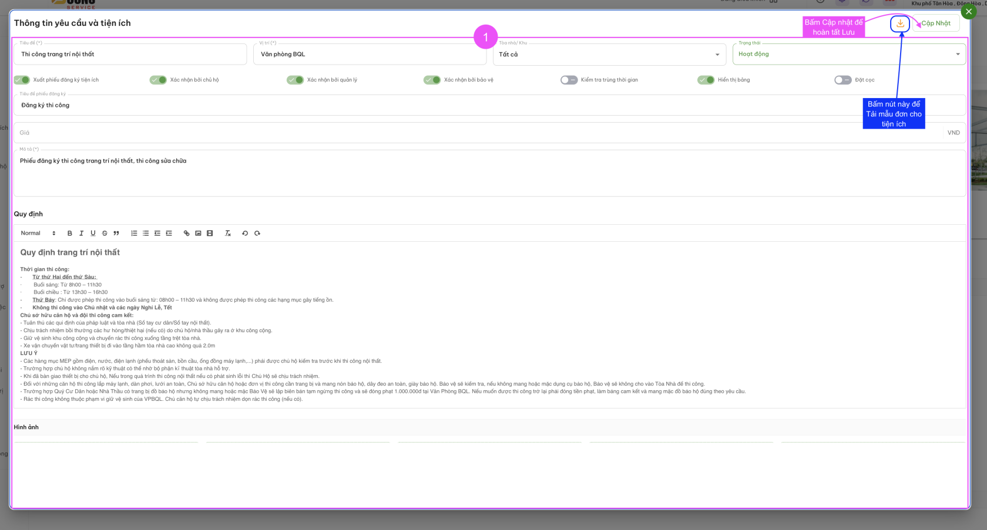Click 'Không thi công vào Chủ nhật' line
Screen dimensions: 987x530
click(102, 308)
